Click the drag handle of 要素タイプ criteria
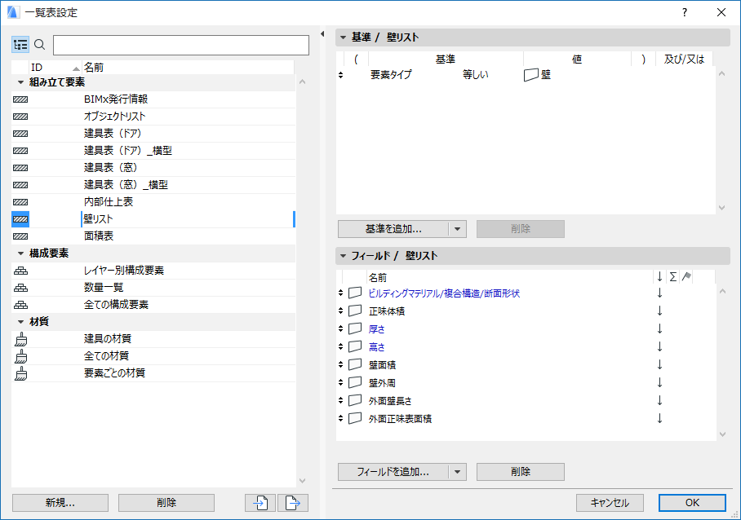 pyautogui.click(x=341, y=75)
